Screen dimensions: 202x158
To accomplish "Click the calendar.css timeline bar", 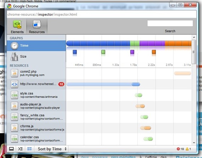I will [x=148, y=139].
